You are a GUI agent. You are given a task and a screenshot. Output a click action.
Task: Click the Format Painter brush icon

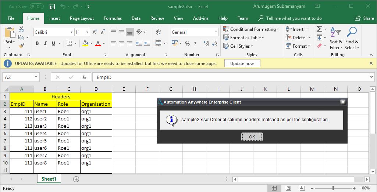coord(21,46)
